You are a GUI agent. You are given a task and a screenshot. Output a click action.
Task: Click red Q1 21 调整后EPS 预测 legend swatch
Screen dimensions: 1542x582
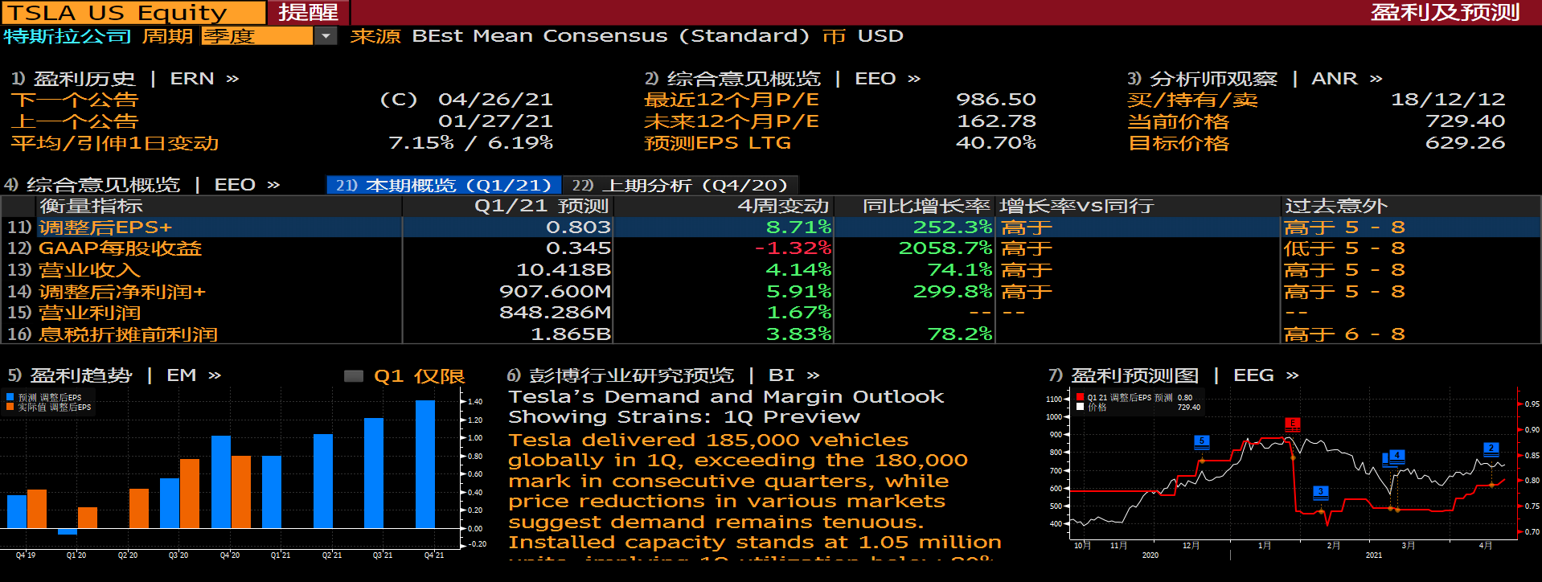coord(1080,397)
